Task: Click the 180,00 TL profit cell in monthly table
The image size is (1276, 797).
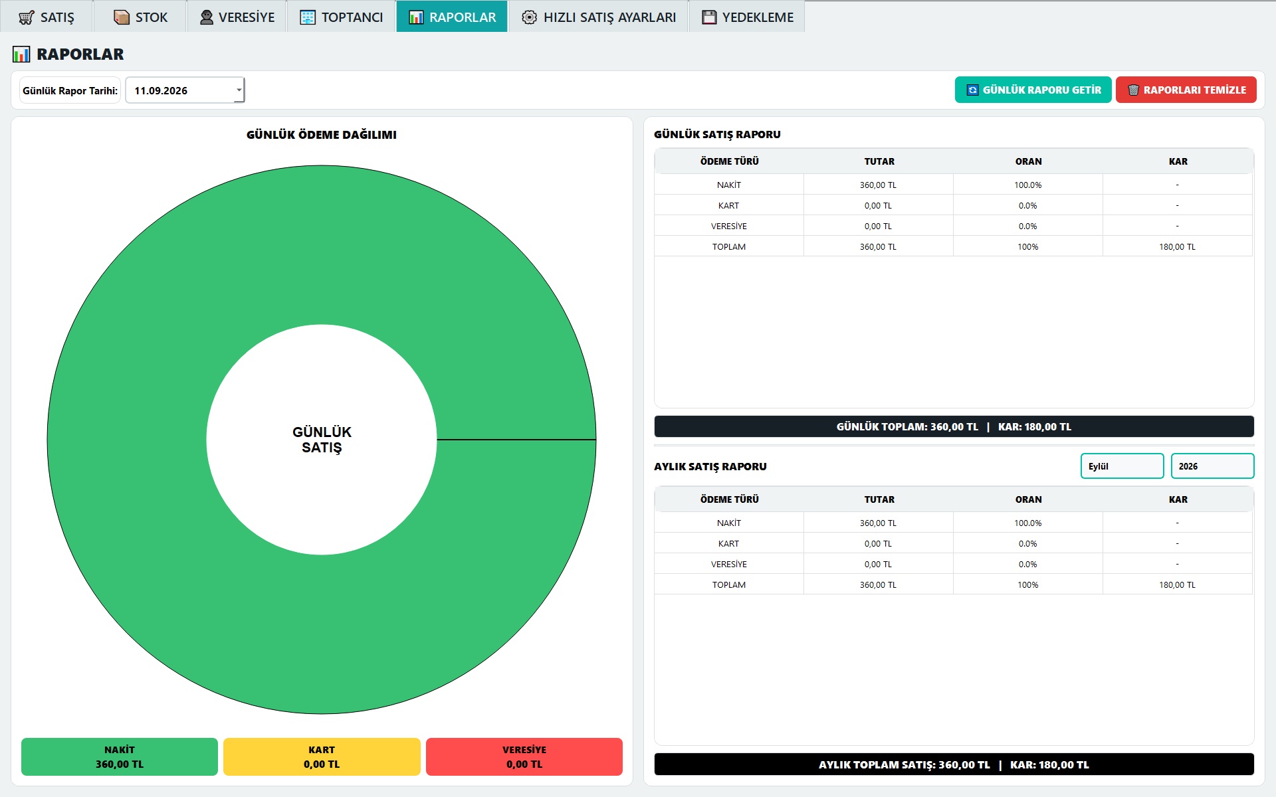Action: 1177,584
